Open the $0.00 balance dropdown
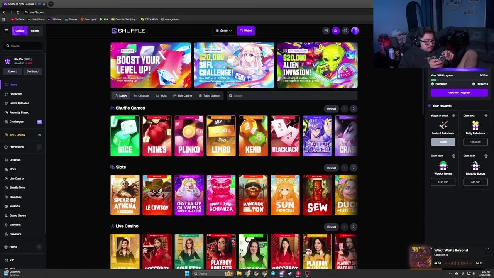 pyautogui.click(x=224, y=31)
